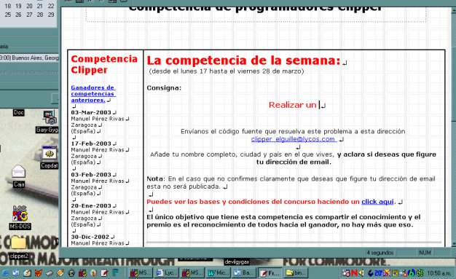Click the vertical scrollbar down arrow
456x279 pixels.
point(453,243)
